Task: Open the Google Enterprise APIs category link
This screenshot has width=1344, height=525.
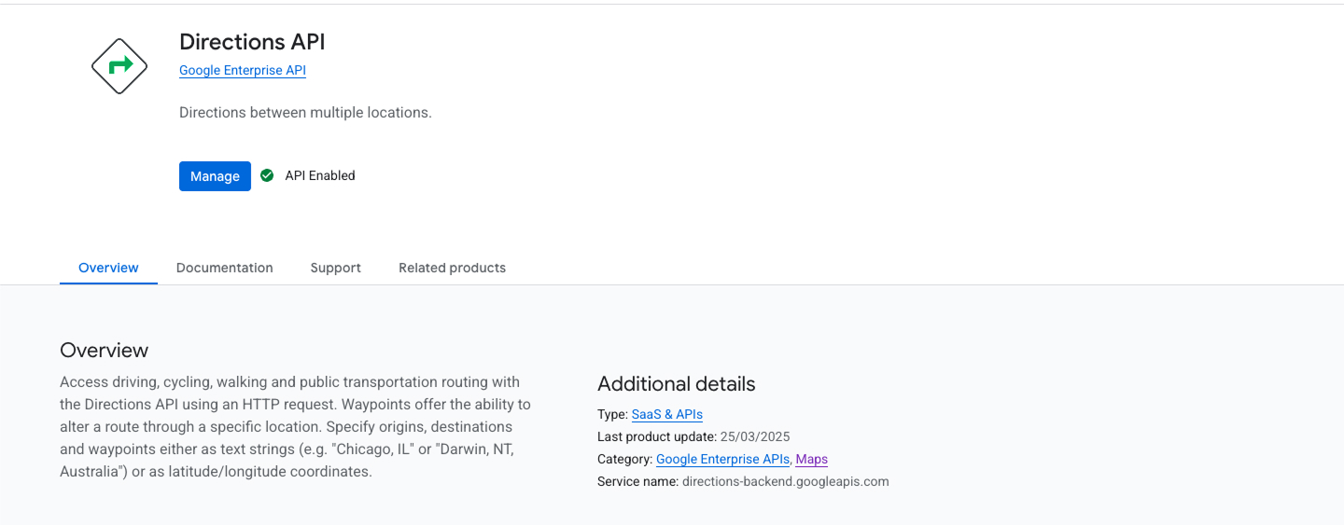Action: (x=722, y=459)
